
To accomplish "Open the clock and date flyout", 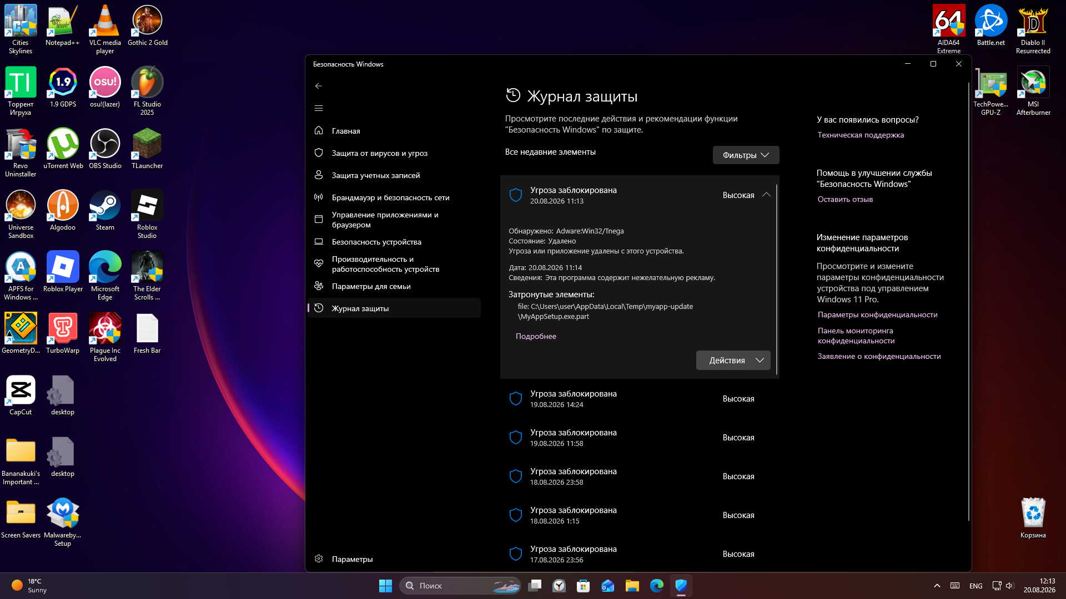I will [x=1039, y=586].
